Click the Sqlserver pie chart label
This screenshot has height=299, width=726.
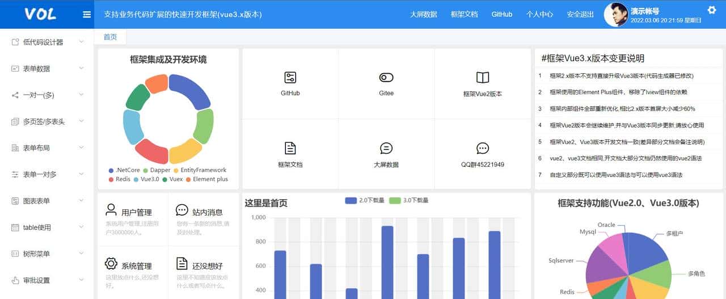point(562,260)
